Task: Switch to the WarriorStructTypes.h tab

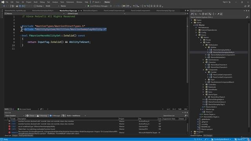Action: pos(90,11)
